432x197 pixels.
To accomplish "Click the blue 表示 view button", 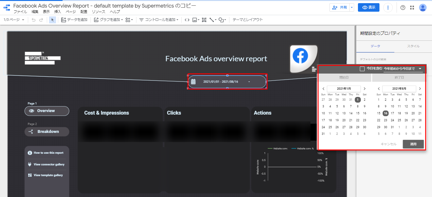I will [369, 8].
